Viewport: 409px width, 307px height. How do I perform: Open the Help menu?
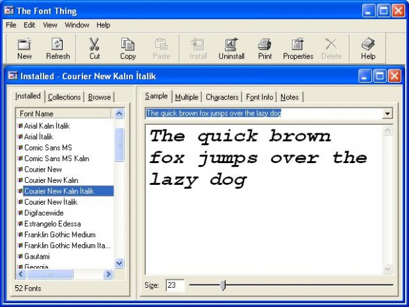pos(104,25)
